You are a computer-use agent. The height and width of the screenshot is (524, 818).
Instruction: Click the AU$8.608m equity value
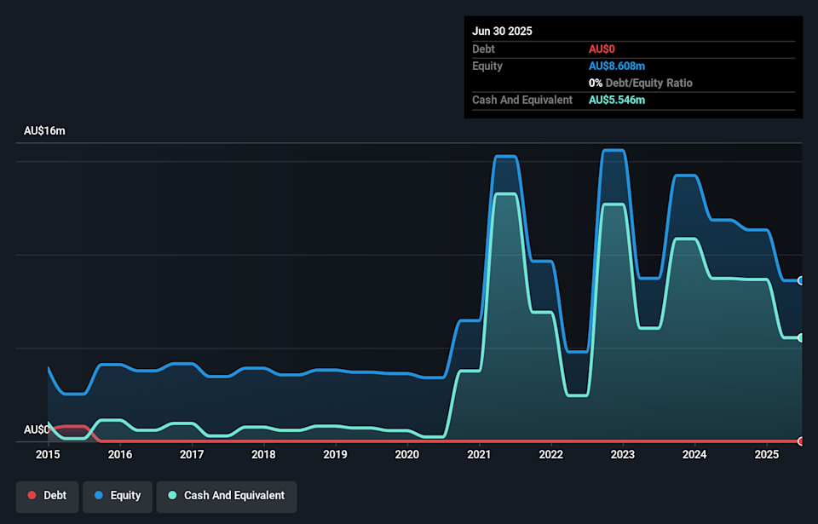617,66
